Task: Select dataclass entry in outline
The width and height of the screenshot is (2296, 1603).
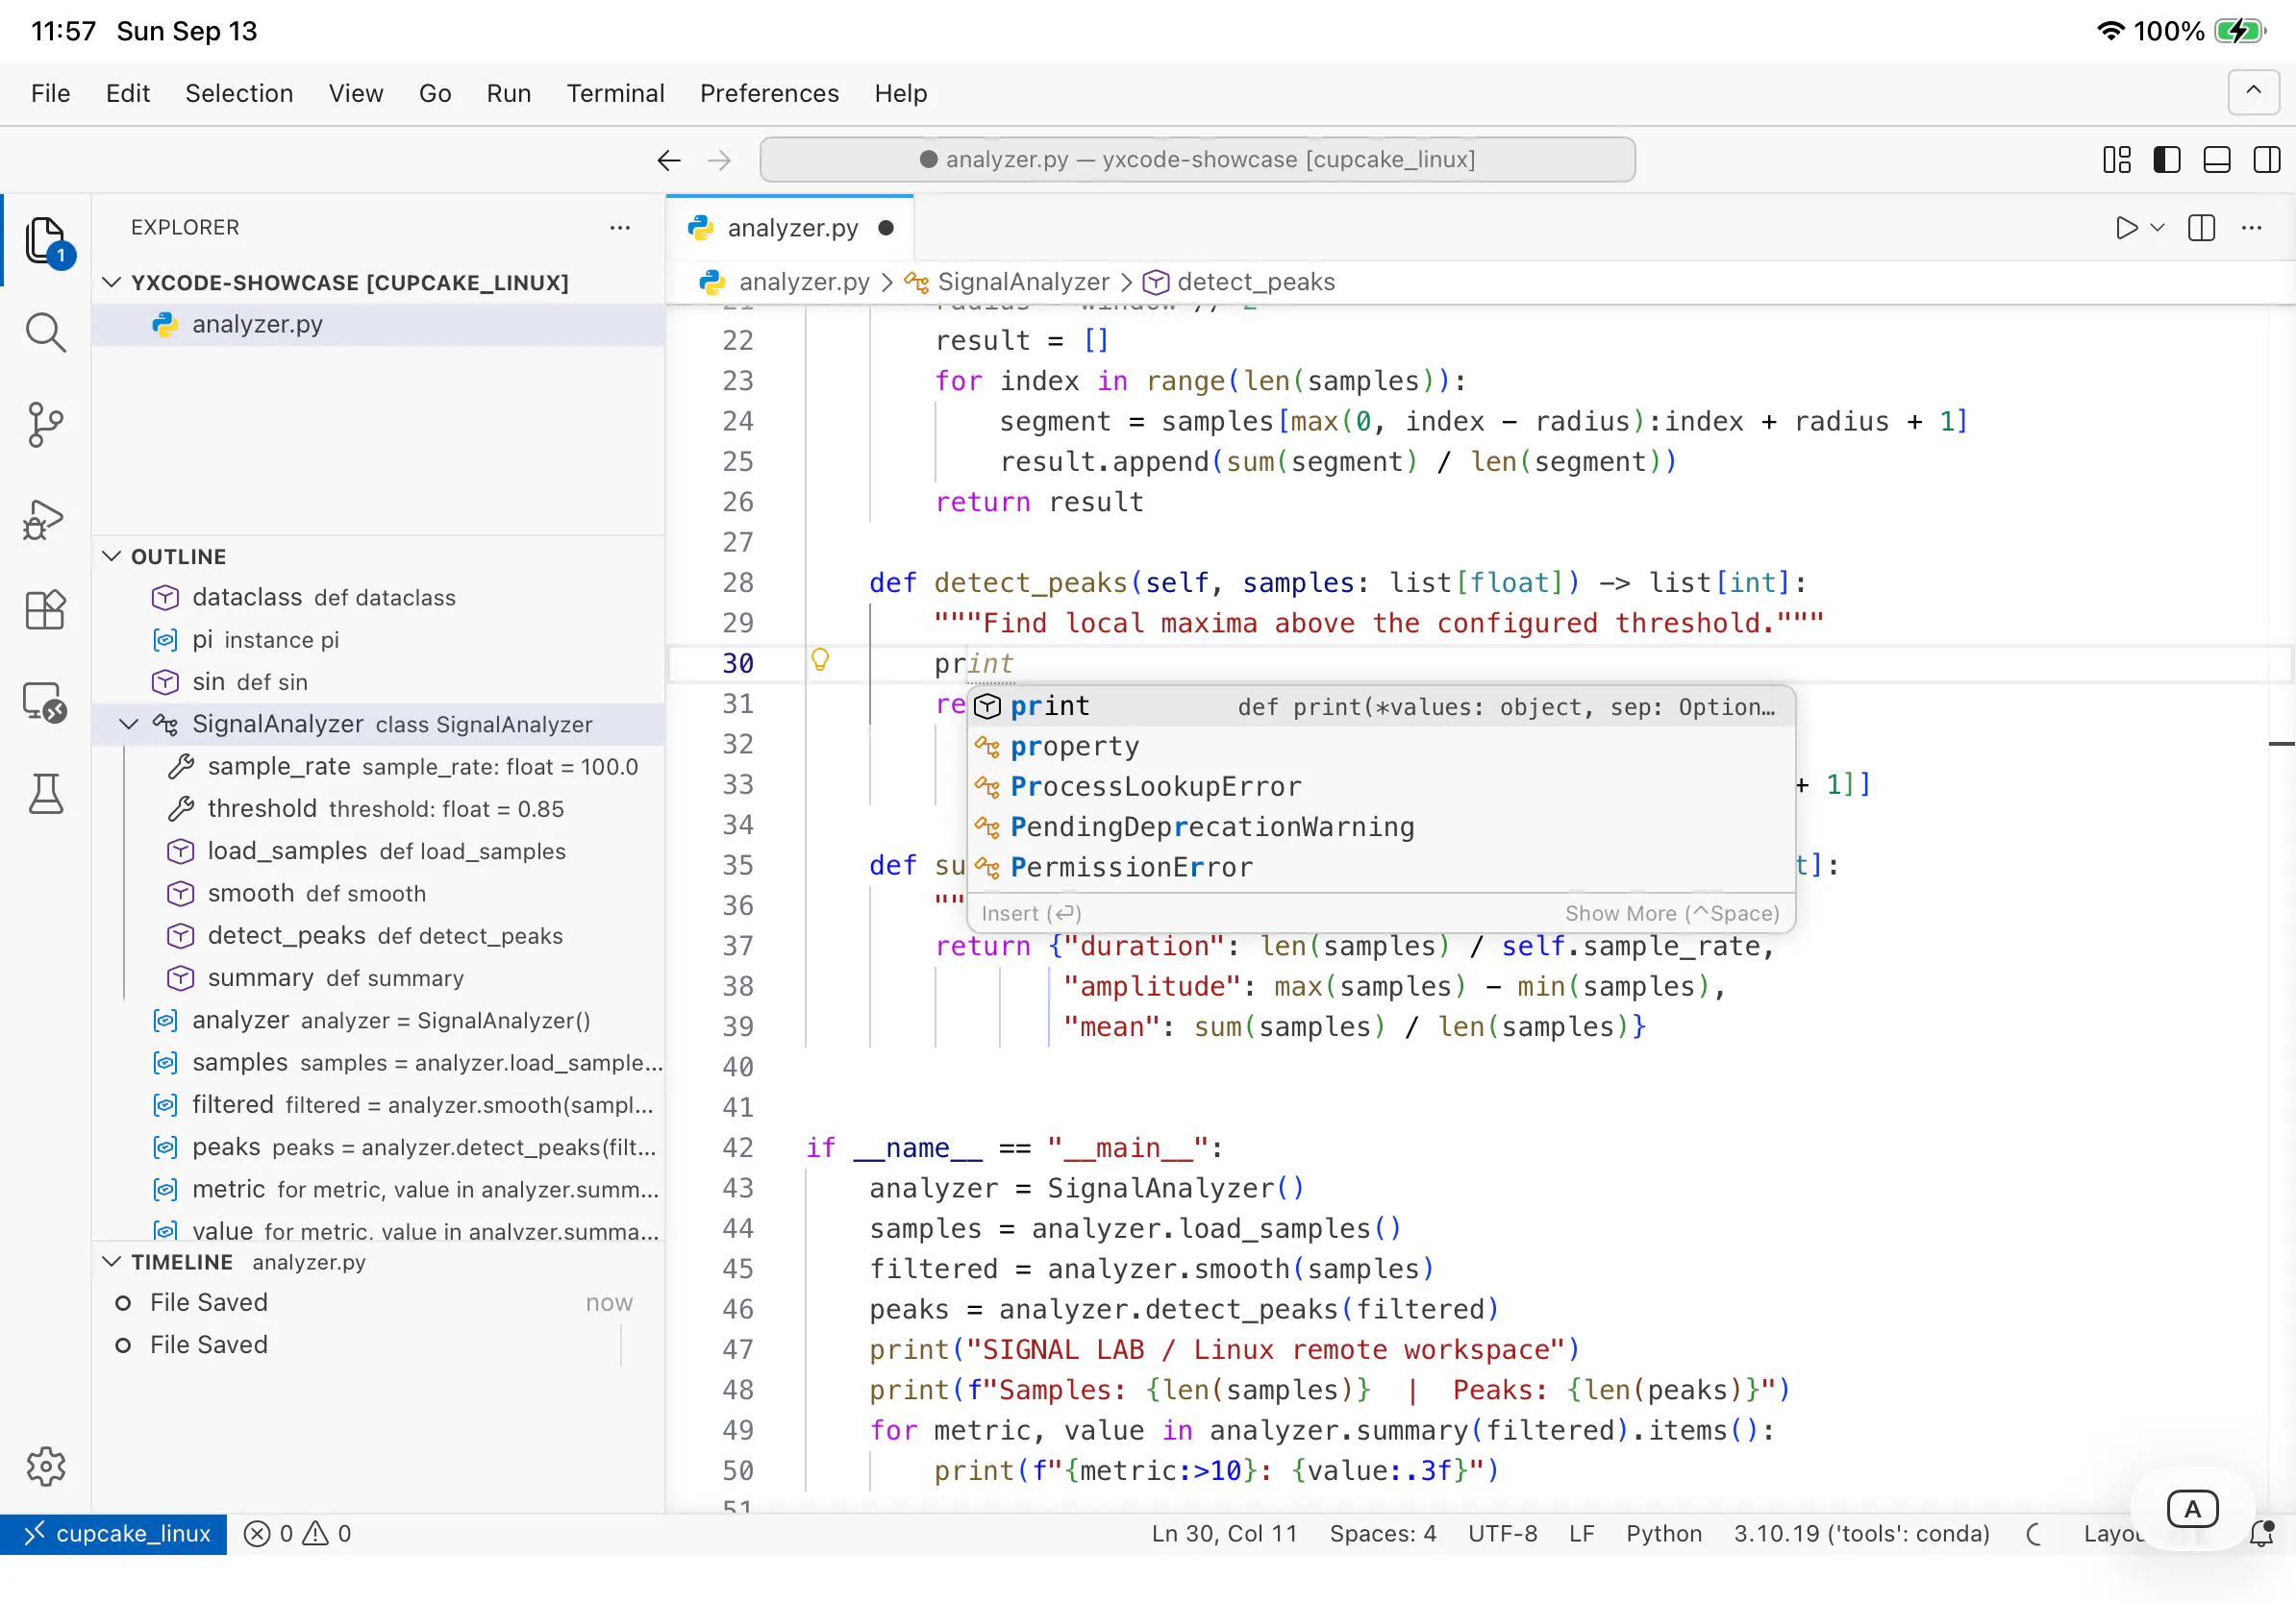Action: [x=378, y=598]
